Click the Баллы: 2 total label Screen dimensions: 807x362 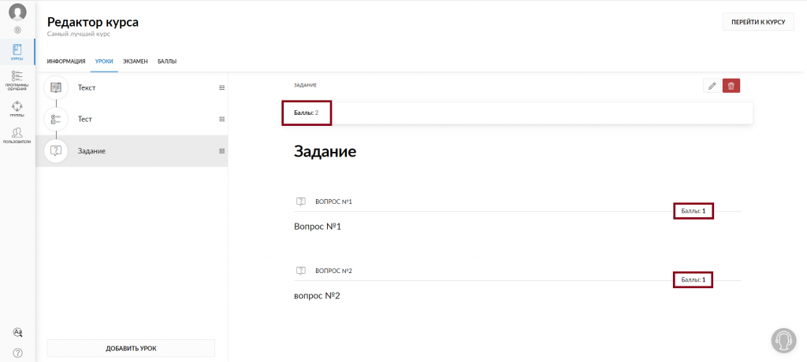point(307,113)
